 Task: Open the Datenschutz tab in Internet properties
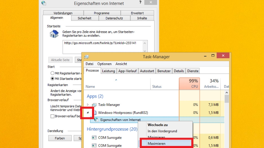114,18
